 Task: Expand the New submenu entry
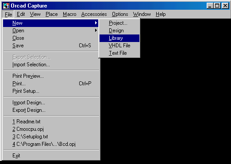(x=50, y=23)
